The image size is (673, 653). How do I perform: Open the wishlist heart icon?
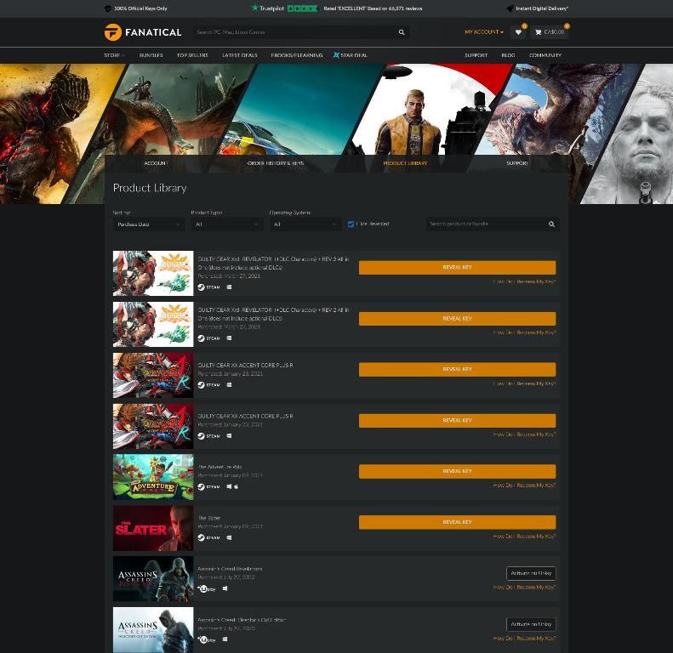point(518,32)
